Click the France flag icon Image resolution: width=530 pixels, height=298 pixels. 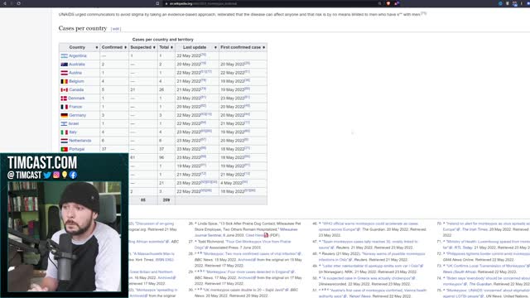[x=65, y=107]
